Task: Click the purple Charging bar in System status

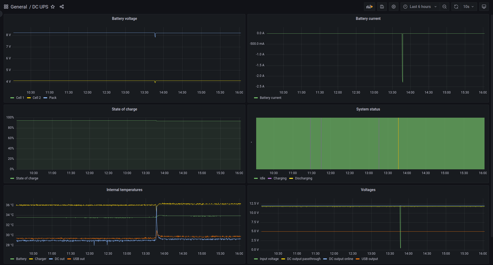Action: point(379,143)
